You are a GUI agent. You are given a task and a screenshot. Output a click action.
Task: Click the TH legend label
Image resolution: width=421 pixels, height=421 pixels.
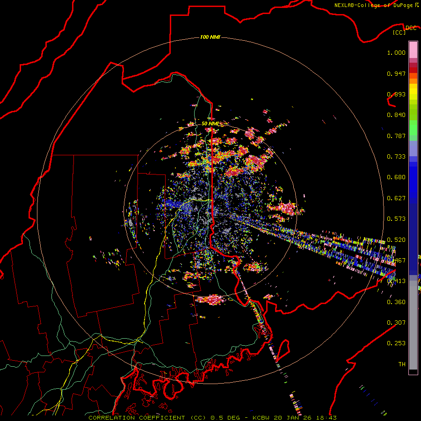click(402, 364)
